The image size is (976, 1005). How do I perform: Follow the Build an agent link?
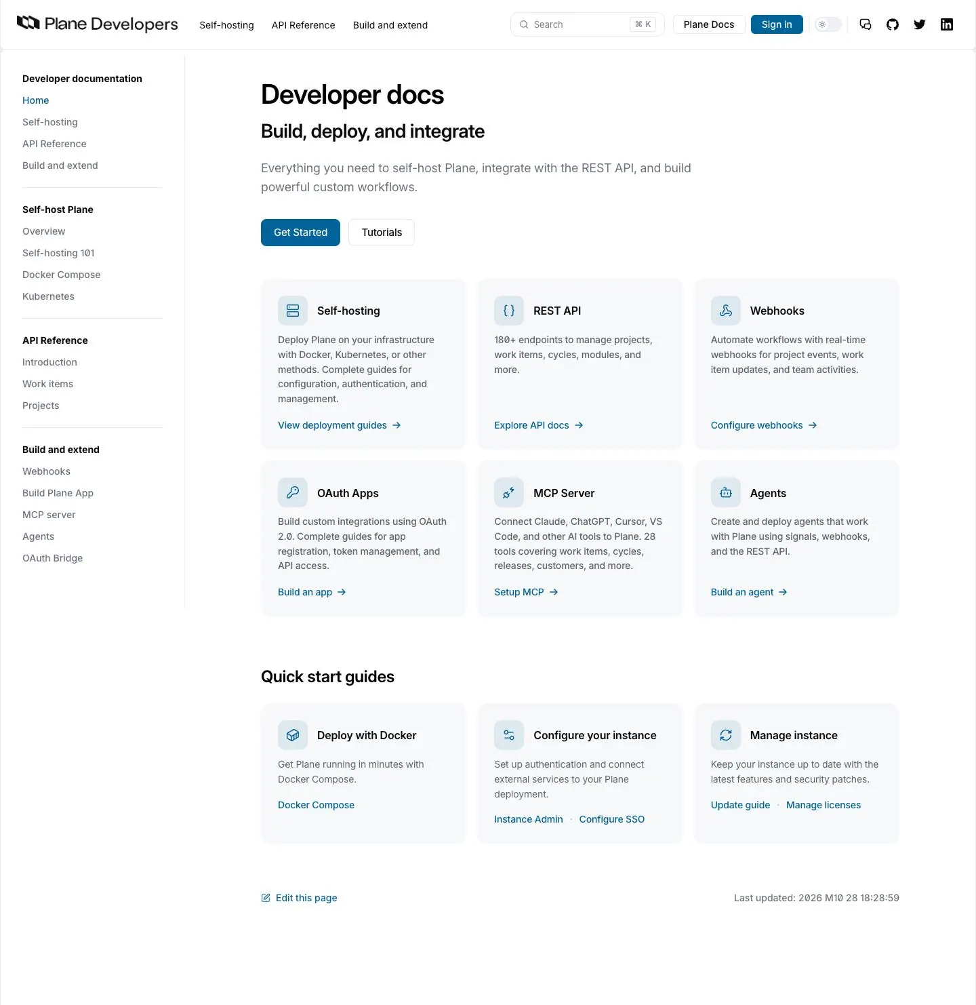pyautogui.click(x=749, y=592)
